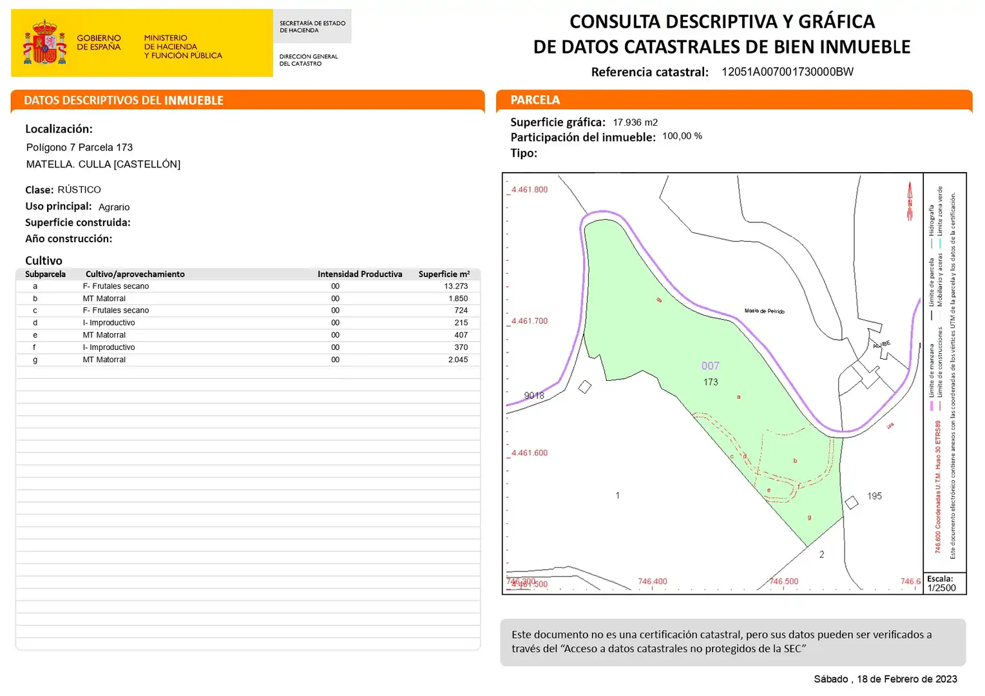Click surface value 407 in the table
The height and width of the screenshot is (696, 985).
click(461, 335)
